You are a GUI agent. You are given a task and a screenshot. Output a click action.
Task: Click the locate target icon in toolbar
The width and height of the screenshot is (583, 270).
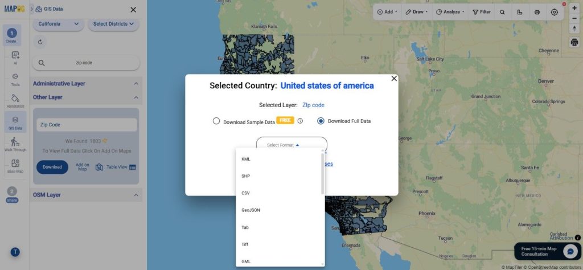coord(555,12)
